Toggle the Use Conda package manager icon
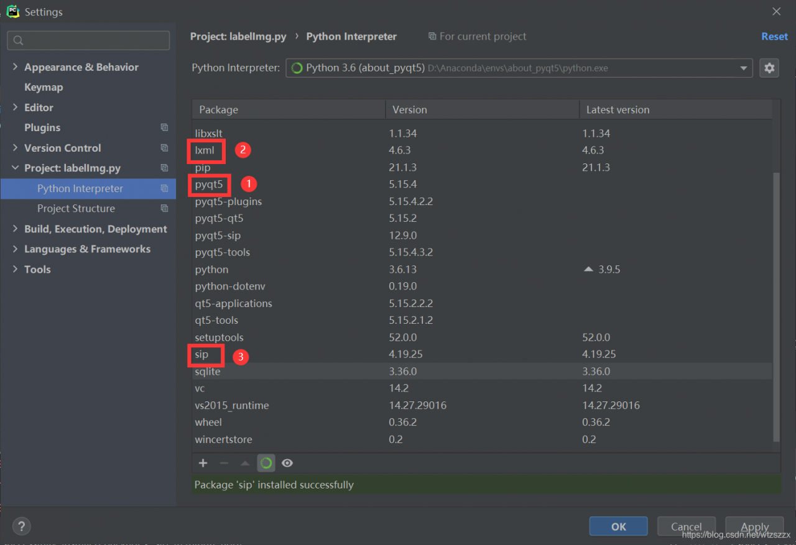The height and width of the screenshot is (545, 796). (x=266, y=463)
